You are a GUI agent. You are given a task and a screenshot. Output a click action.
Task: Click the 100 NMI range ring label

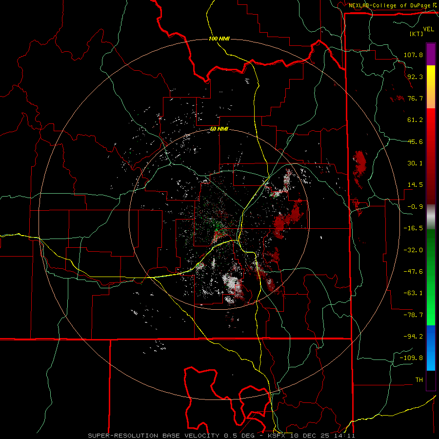(x=219, y=39)
